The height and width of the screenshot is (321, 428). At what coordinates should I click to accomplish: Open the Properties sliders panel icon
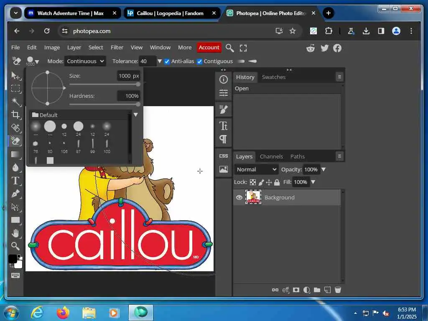(223, 93)
